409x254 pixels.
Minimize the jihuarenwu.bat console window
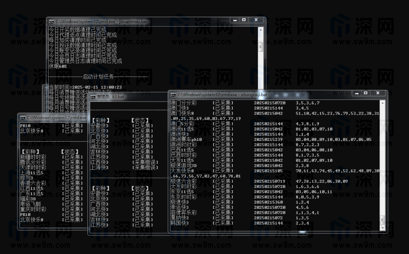[235, 20]
